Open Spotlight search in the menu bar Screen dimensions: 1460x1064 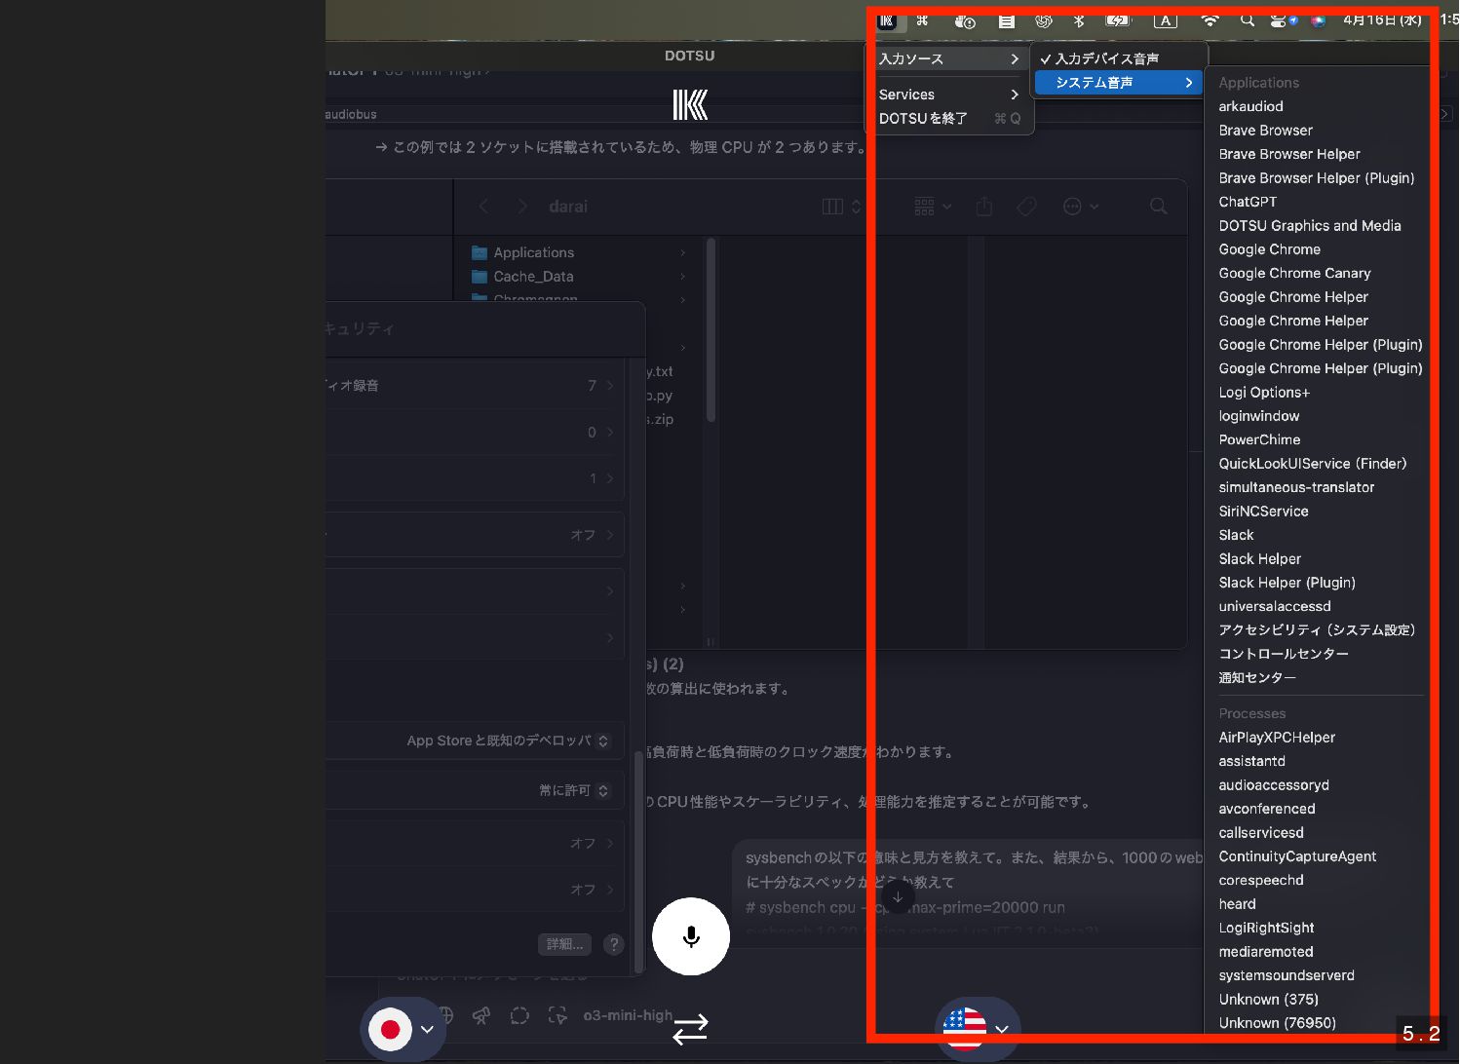click(1248, 20)
